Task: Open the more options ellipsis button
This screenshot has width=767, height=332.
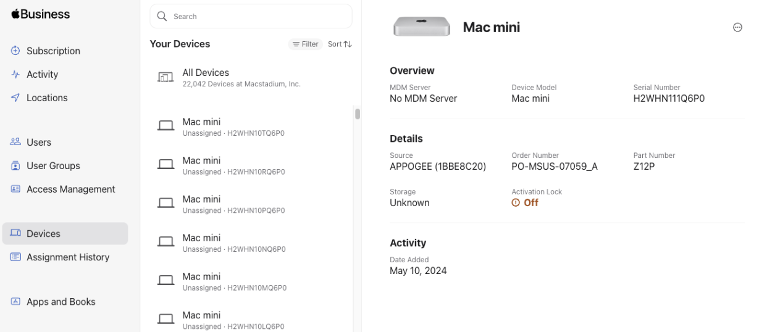Action: click(x=737, y=27)
